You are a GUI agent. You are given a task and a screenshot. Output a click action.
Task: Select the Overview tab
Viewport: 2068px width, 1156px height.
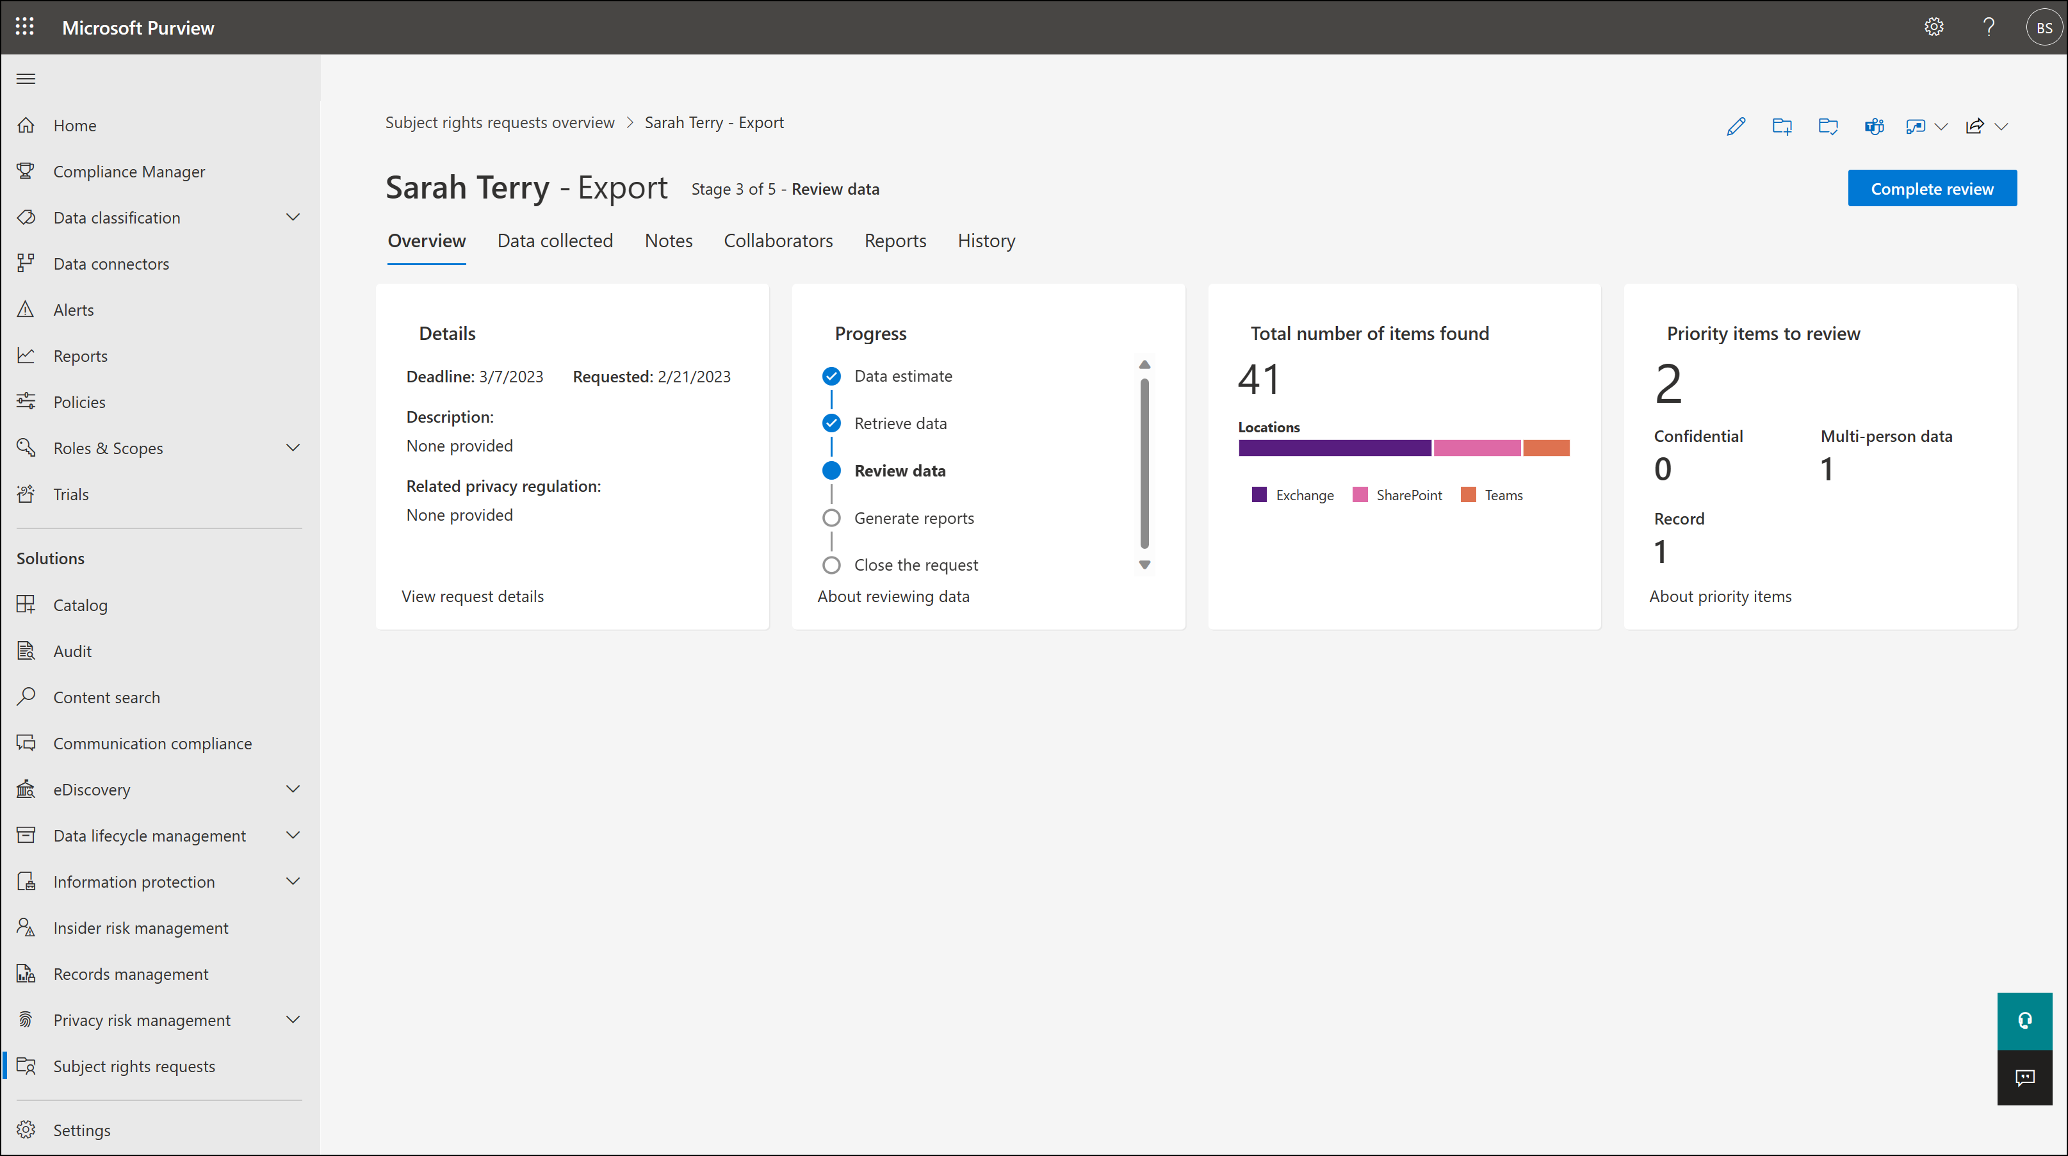[427, 241]
